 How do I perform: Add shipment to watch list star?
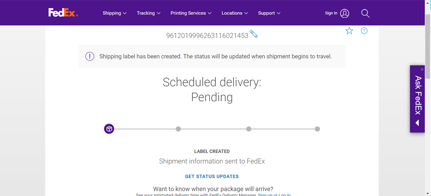349,31
